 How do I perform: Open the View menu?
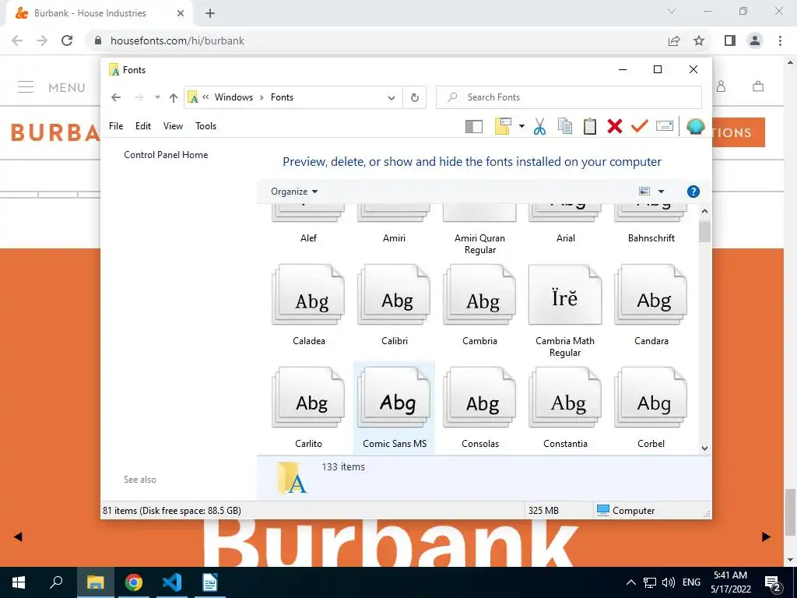[173, 125]
